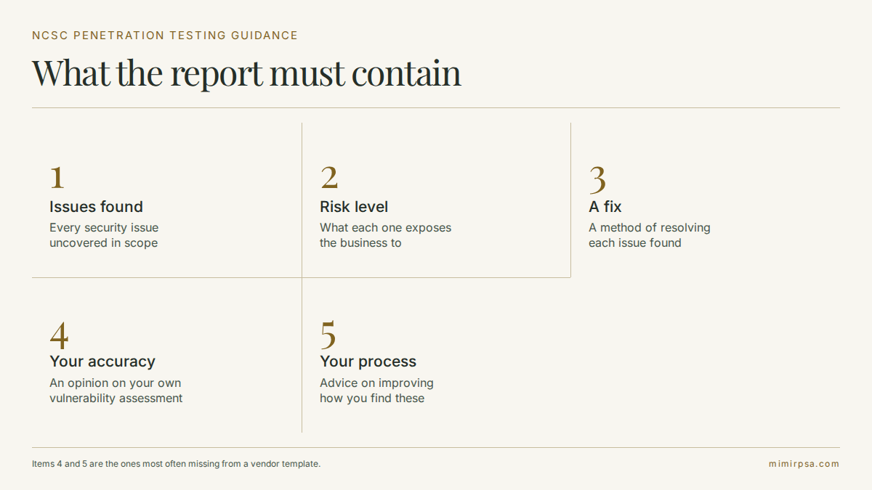Open the mimirpsa.com link in the footer

(x=804, y=464)
